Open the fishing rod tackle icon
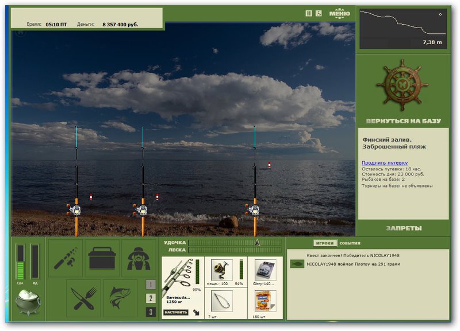 66,258
